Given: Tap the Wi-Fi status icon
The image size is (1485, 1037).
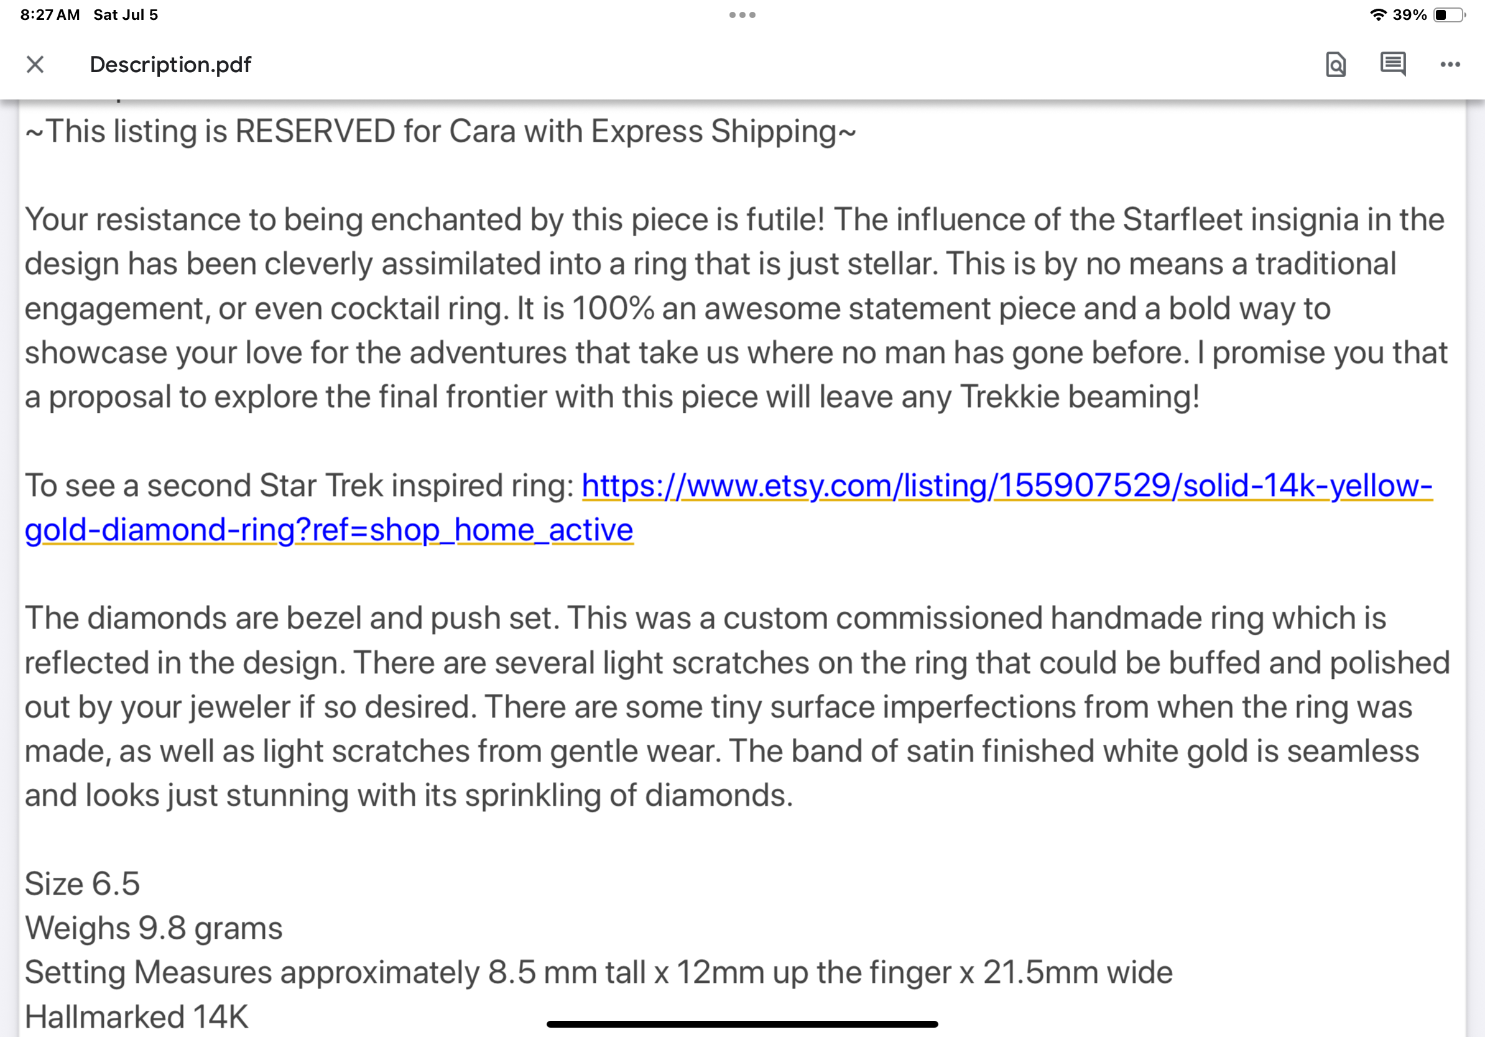Looking at the screenshot, I should coord(1377,15).
